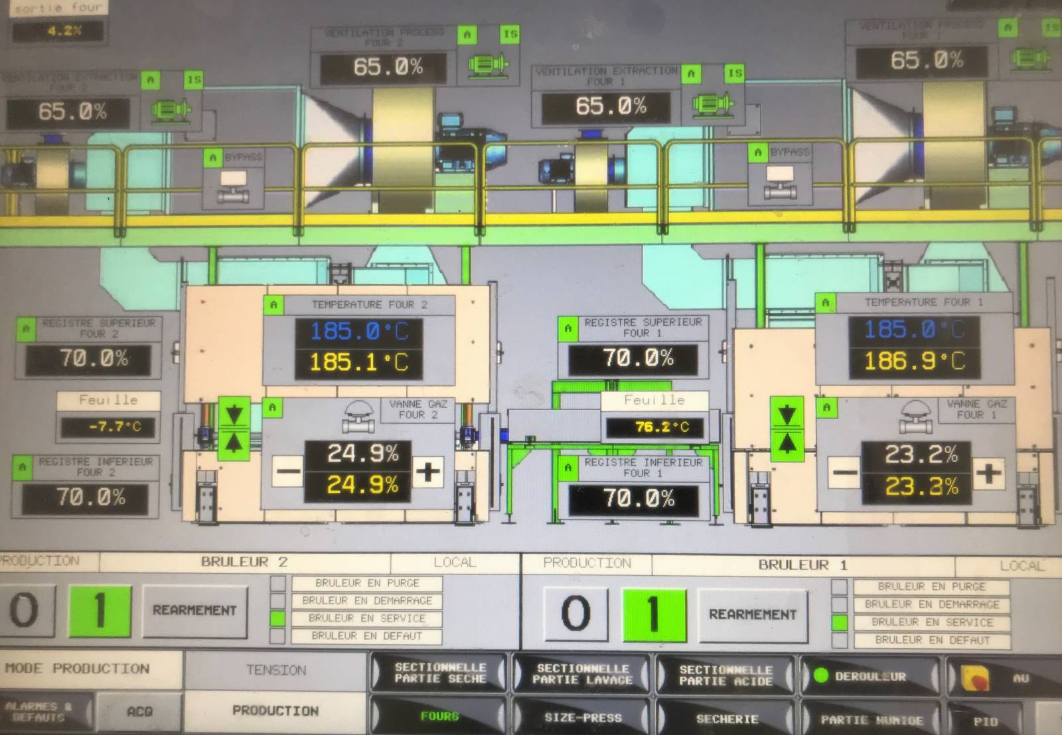Viewport: 1062px width, 735px height.
Task: Select the Temperature Four 2 setpoint field
Action: tap(359, 331)
